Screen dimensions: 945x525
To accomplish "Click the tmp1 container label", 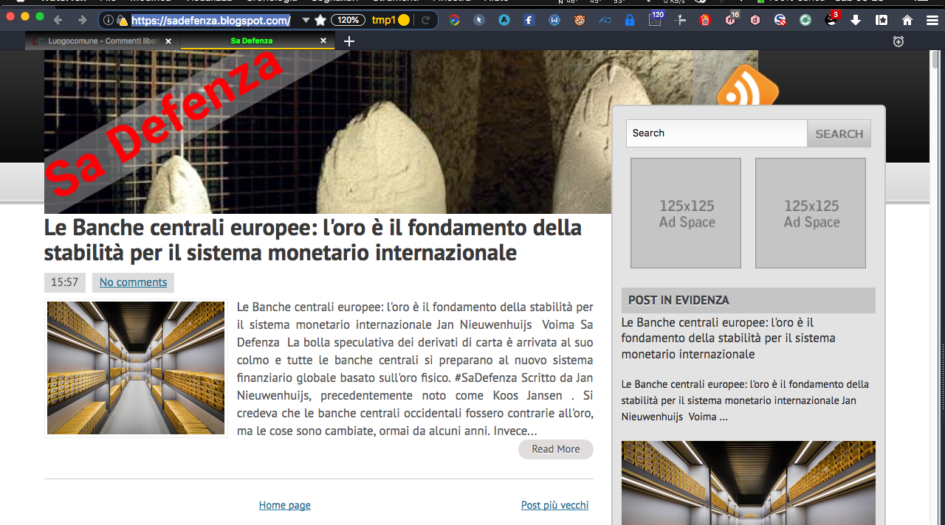I will [x=383, y=20].
